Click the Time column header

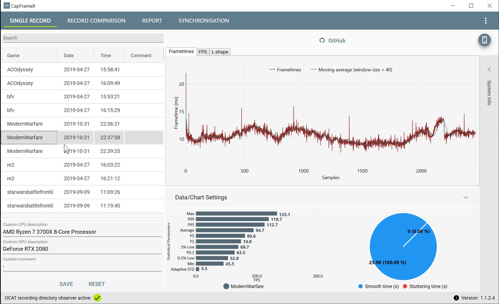pyautogui.click(x=109, y=55)
